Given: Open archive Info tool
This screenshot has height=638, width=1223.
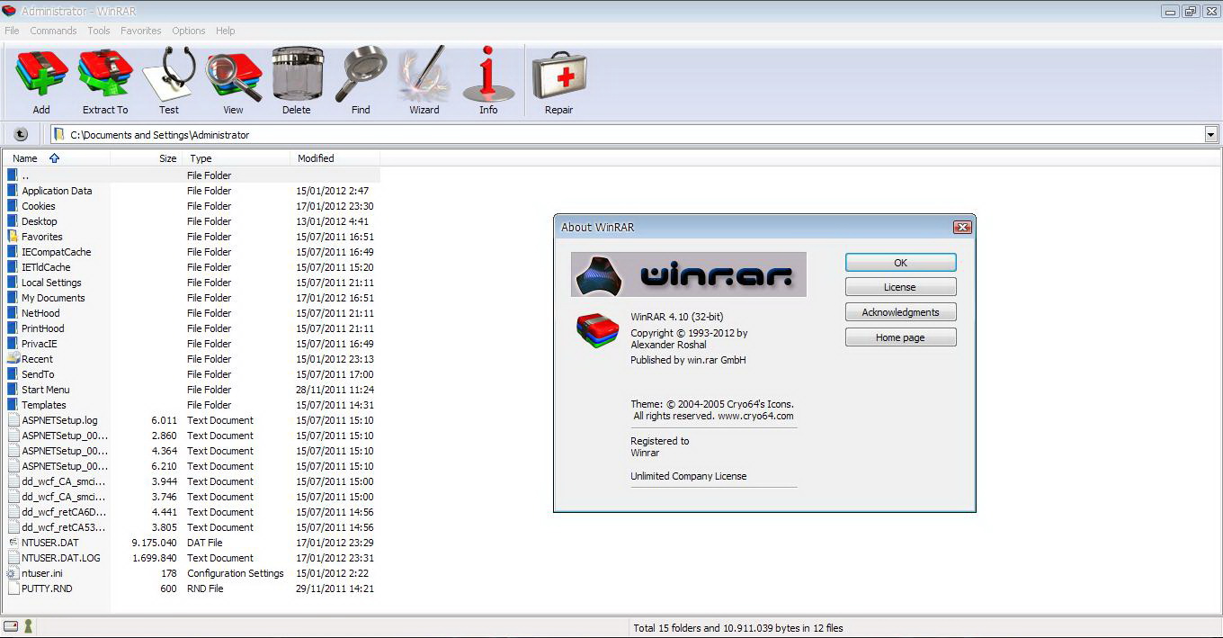Looking at the screenshot, I should tap(488, 79).
